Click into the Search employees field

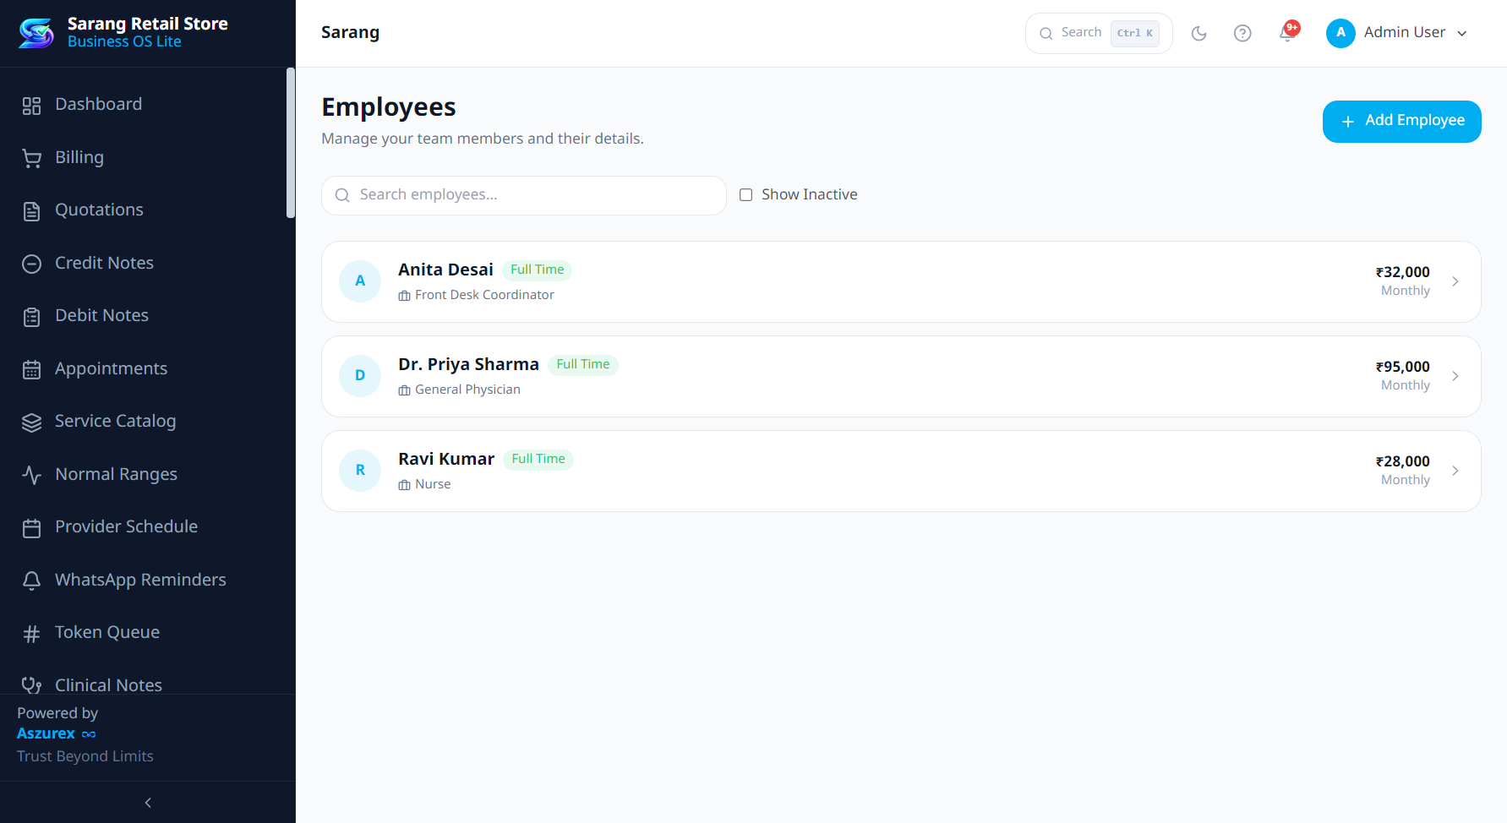523,195
